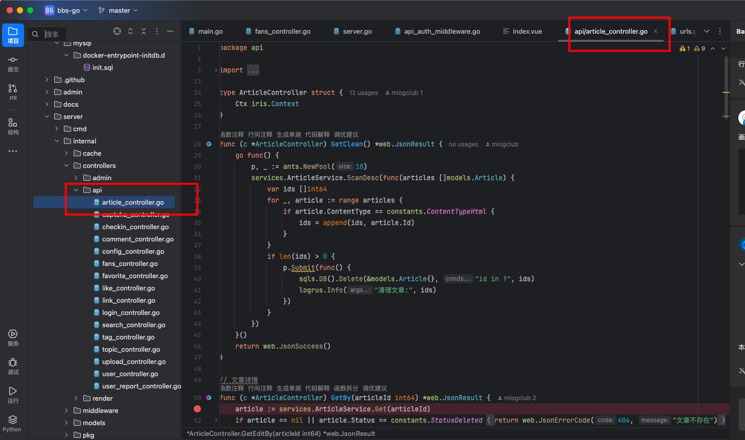Show more tool windows via ellipsis icon
This screenshot has height=440, width=745.
(x=13, y=151)
